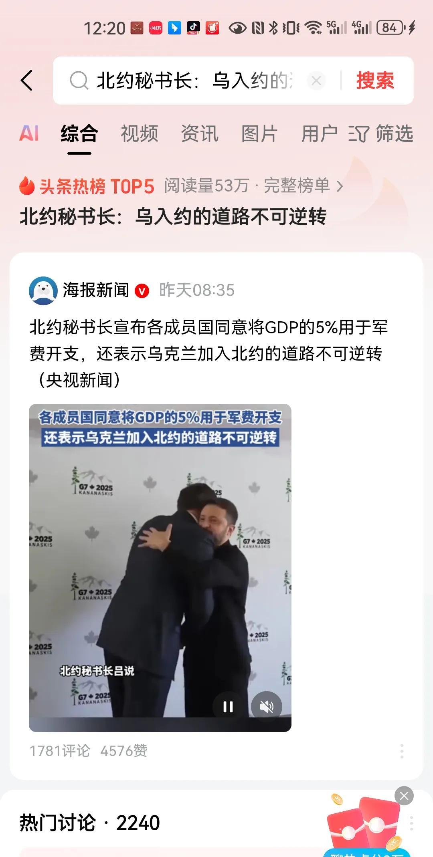
Task: Open the 1781评论 comments link
Action: click(x=60, y=751)
